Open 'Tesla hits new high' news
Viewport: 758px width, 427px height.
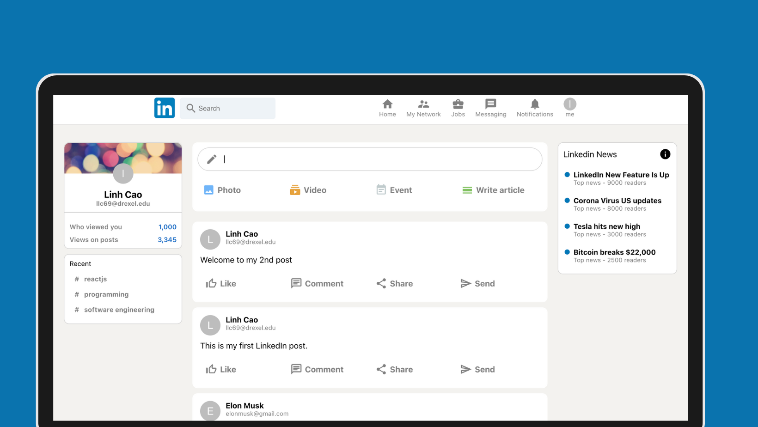point(607,226)
